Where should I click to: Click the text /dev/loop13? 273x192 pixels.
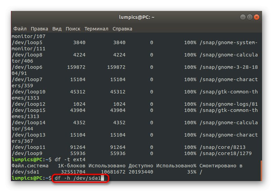(x=28, y=135)
